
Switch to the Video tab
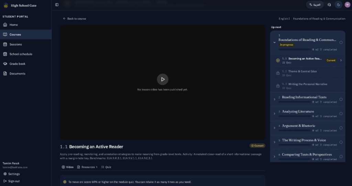coord(68,167)
